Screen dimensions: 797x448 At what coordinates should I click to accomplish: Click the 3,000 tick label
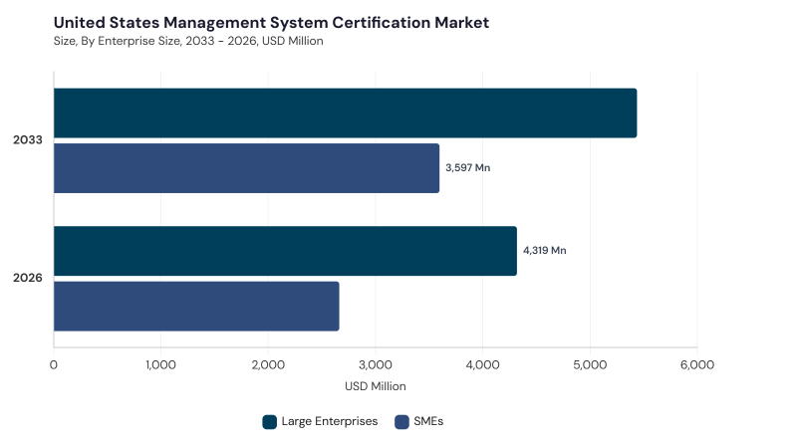pos(376,364)
